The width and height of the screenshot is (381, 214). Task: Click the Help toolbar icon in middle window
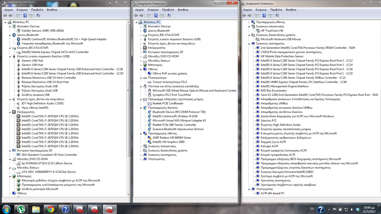click(x=156, y=16)
